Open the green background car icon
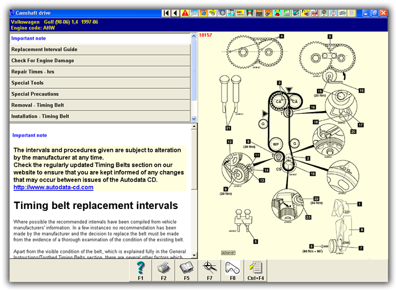Screen dimensions: 396x290 coord(286,13)
